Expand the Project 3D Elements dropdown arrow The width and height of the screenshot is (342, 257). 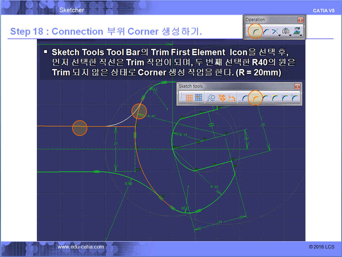(301, 36)
